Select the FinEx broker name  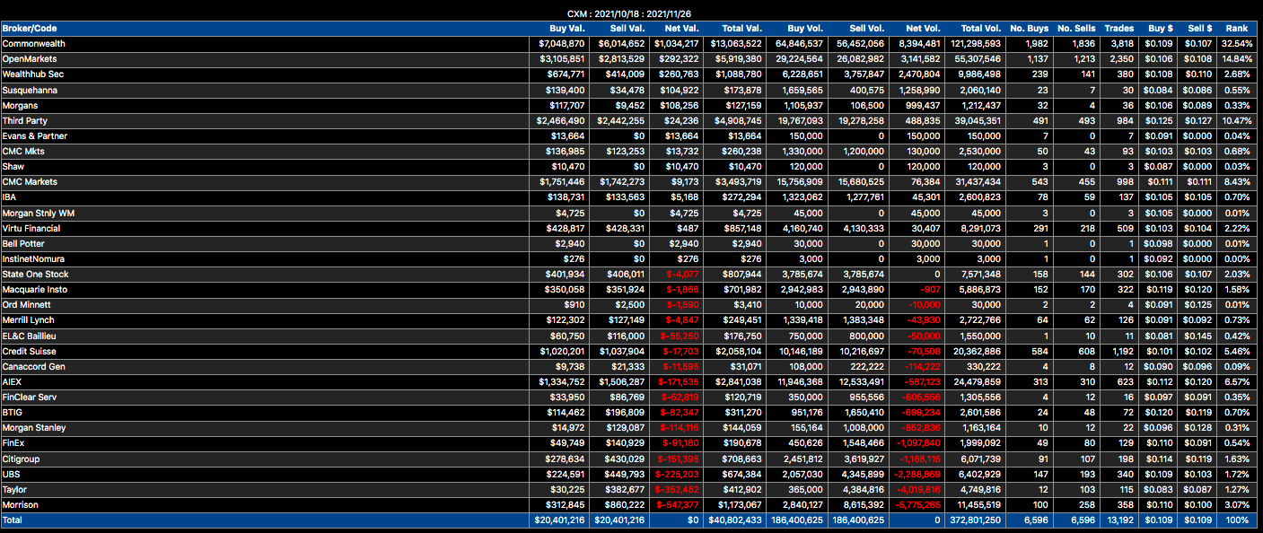[13, 443]
